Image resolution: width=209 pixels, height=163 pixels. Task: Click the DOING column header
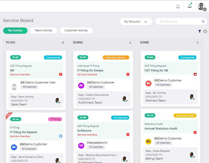click(78, 42)
